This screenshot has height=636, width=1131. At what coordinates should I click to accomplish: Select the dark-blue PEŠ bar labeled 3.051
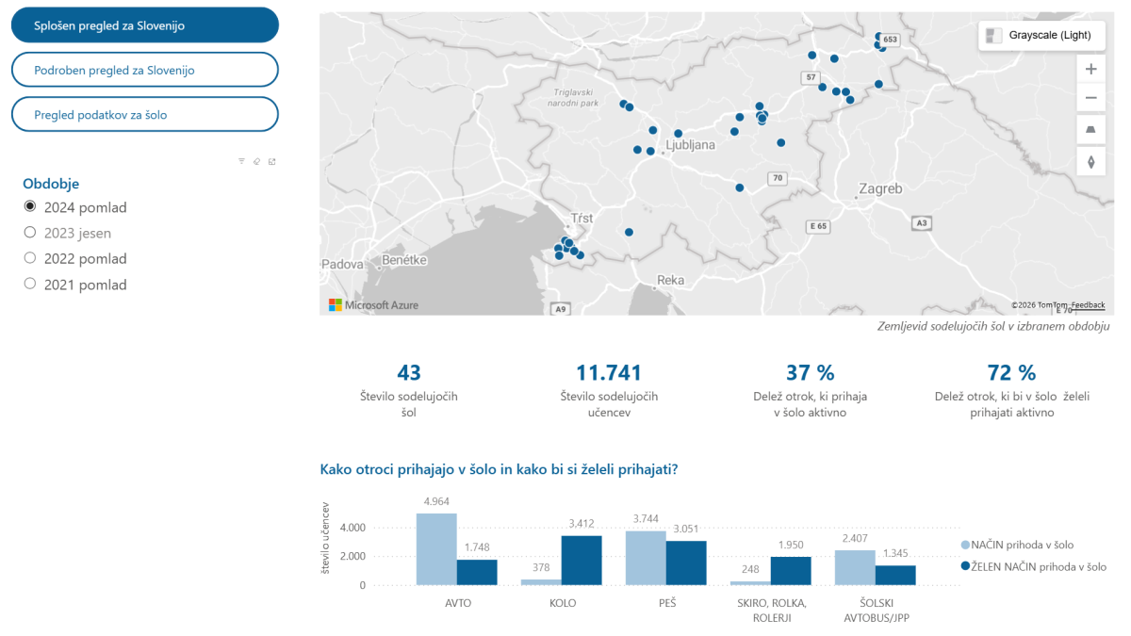[x=686, y=563]
